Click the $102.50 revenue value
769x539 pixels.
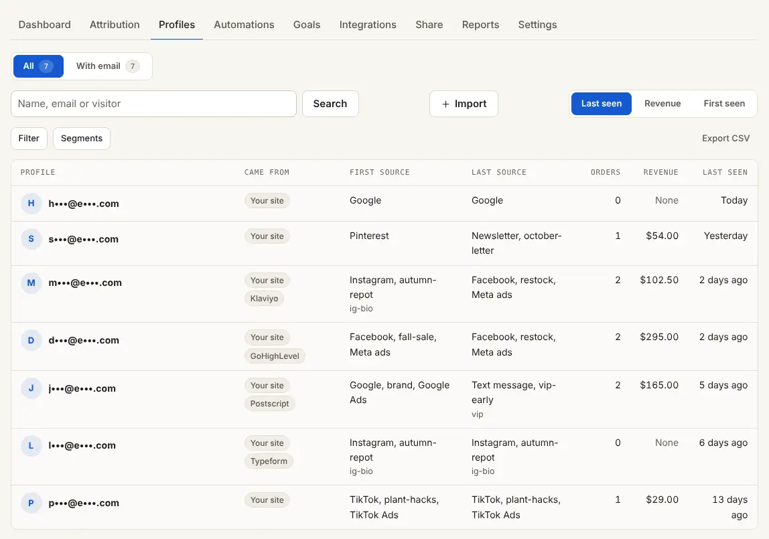click(659, 280)
